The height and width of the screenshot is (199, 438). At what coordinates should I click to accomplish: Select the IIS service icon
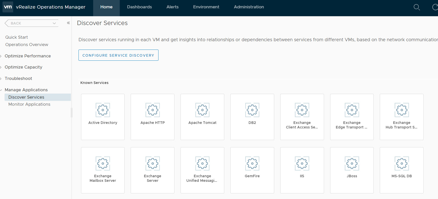(x=302, y=163)
